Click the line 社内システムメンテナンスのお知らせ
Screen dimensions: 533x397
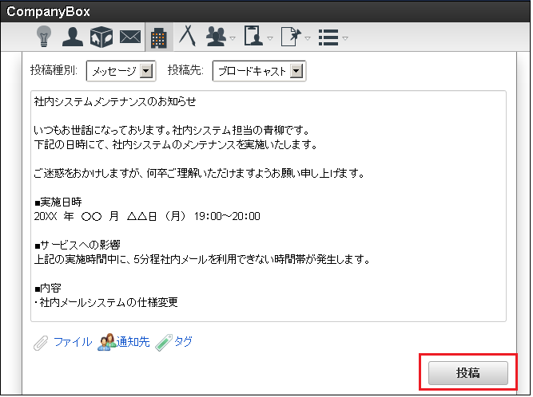[115, 101]
